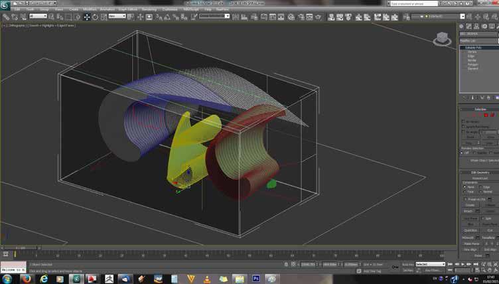Click the QuickSlice button
499x284 pixels.
[470, 230]
